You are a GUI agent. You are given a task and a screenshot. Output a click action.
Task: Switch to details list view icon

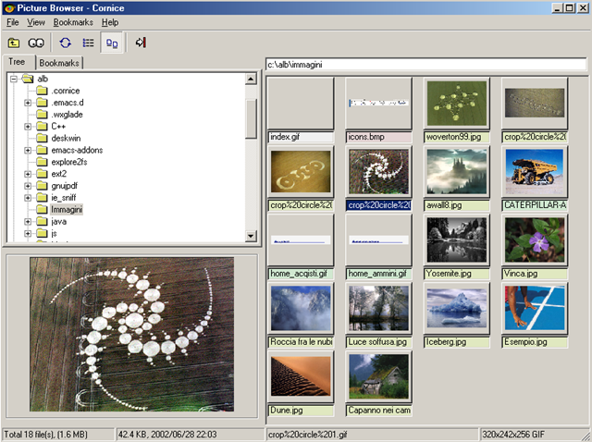88,43
